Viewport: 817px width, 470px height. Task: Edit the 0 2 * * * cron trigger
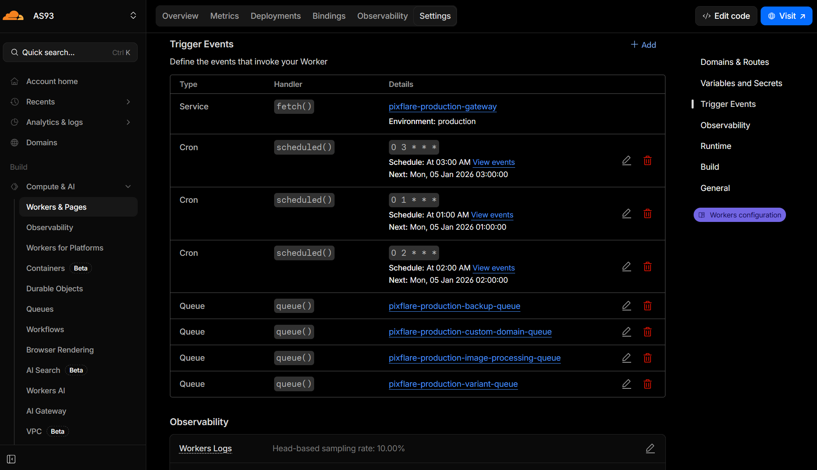(626, 267)
